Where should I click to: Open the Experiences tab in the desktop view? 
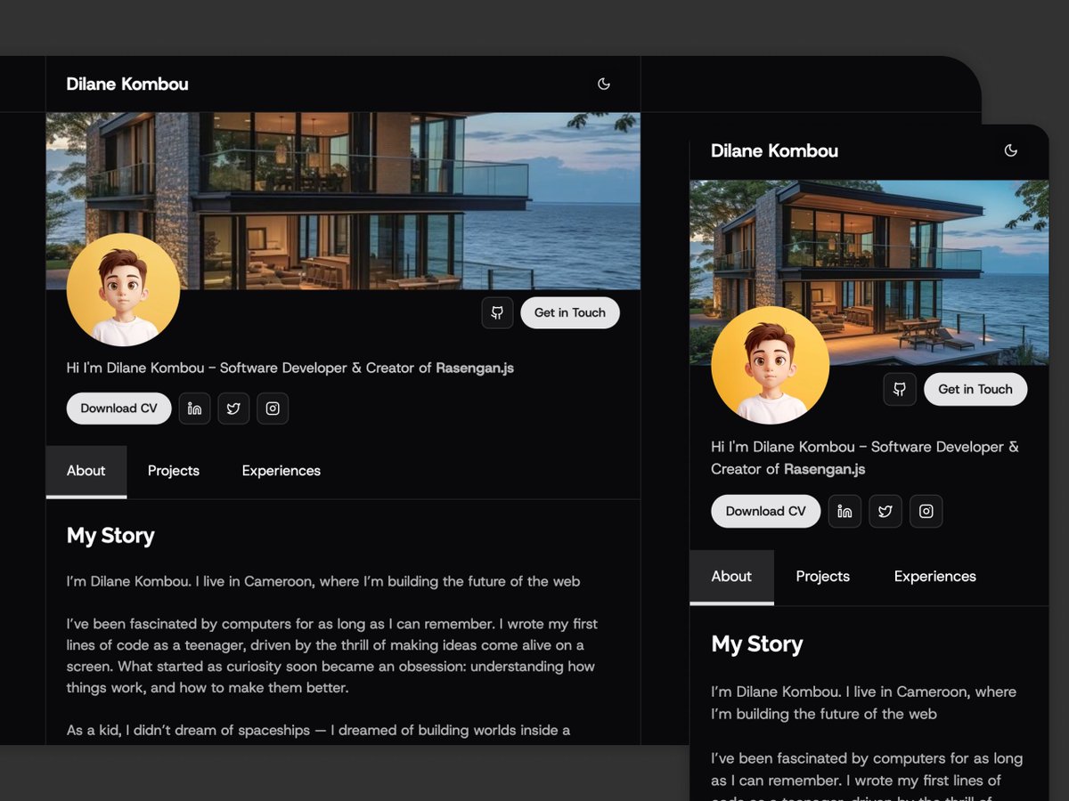click(x=281, y=470)
